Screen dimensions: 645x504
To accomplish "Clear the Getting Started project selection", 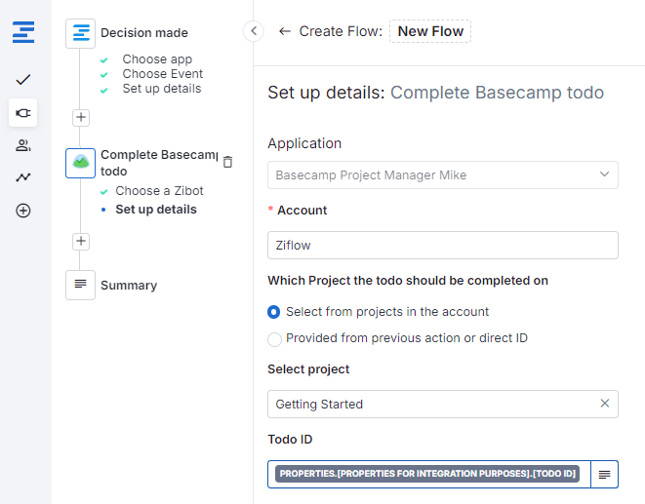I will point(604,404).
